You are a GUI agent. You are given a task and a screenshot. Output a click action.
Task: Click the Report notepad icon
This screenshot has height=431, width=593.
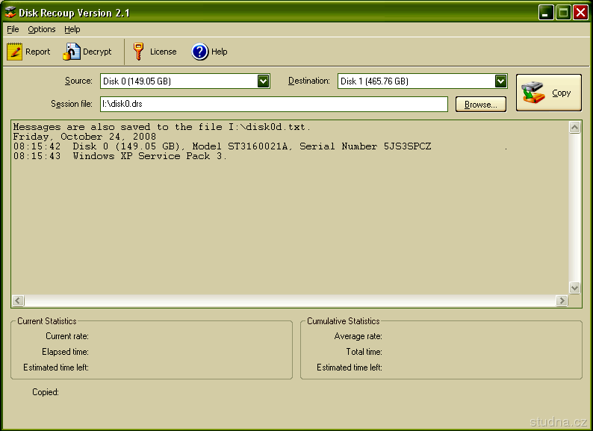click(14, 52)
